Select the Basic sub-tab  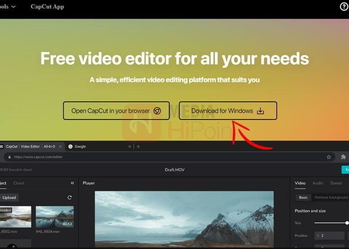pyautogui.click(x=303, y=197)
